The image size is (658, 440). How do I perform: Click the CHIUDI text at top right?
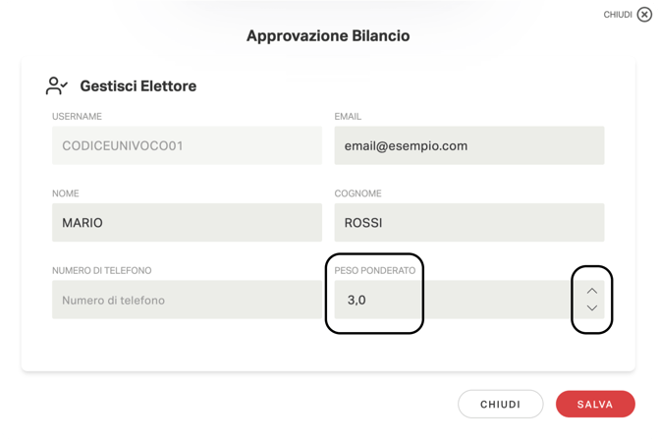coord(617,15)
